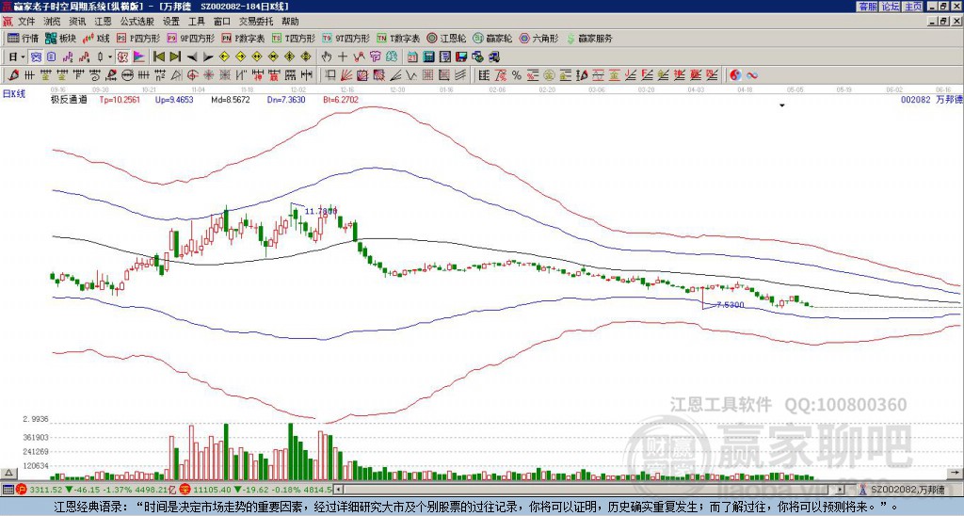Viewport: 964px width, 516px height.
Task: Open the 文件 menu
Action: tap(26, 22)
